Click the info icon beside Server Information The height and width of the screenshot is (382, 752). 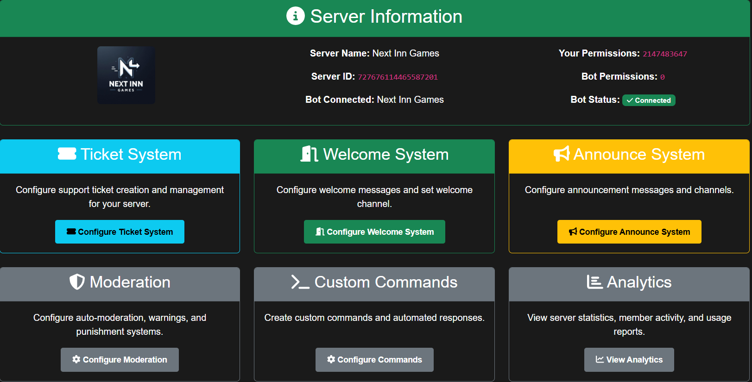[x=295, y=16]
